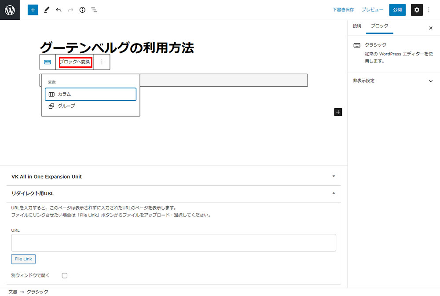Toggle the settings gear sidebar
This screenshot has height=296, width=440.
(417, 10)
